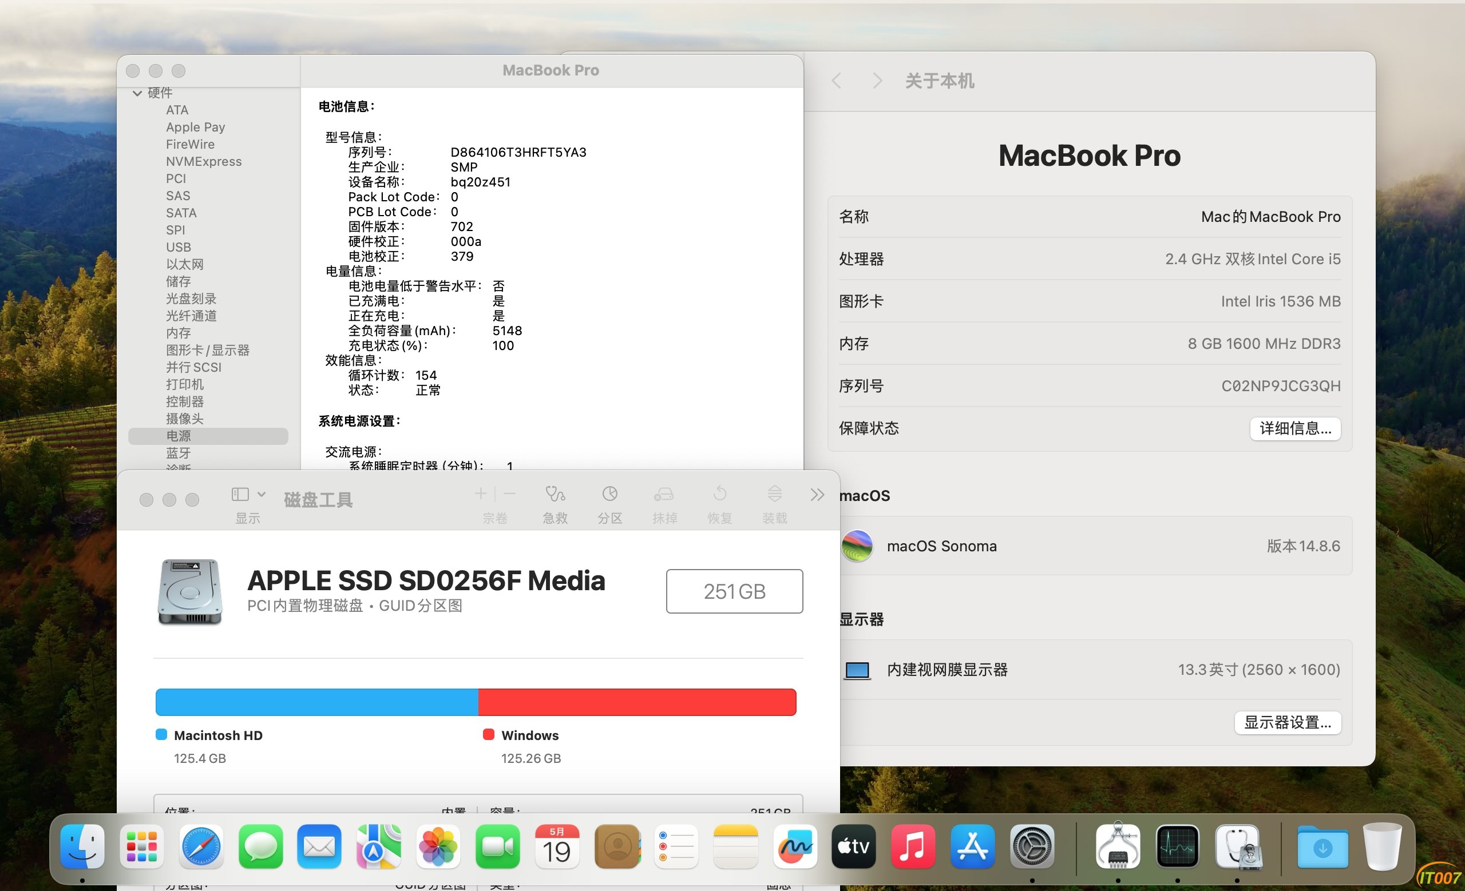This screenshot has height=891, width=1465.
Task: Select 电源 in the hardware sidebar
Action: (208, 436)
